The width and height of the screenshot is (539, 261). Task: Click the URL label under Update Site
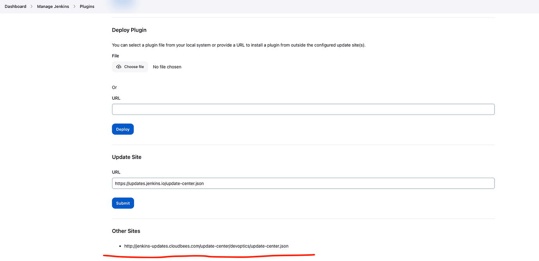(x=116, y=172)
